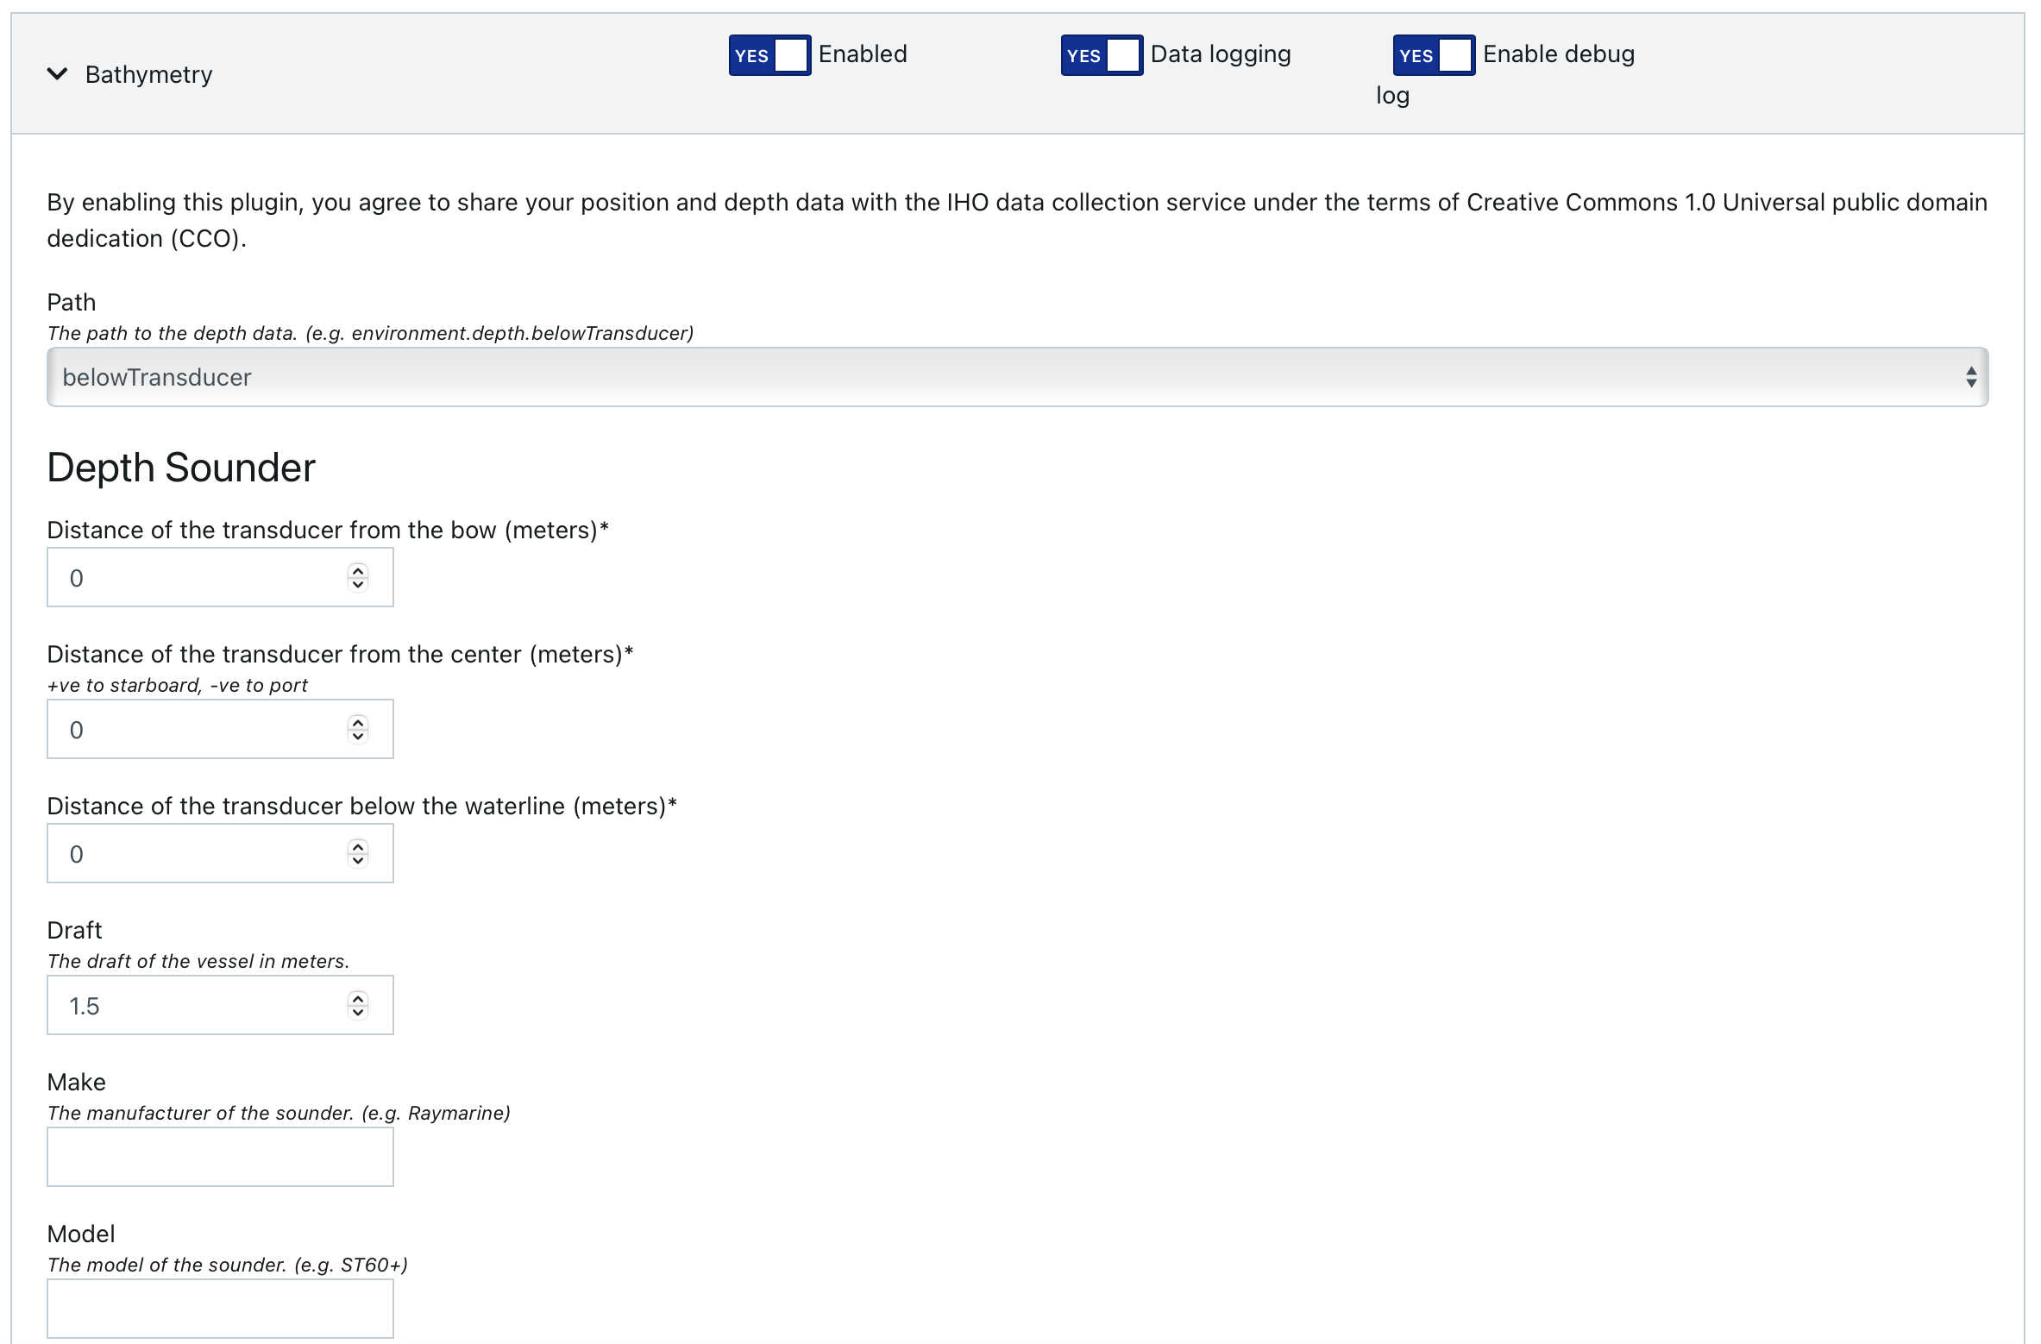Click the Make text field
The width and height of the screenshot is (2041, 1344).
(x=220, y=1157)
